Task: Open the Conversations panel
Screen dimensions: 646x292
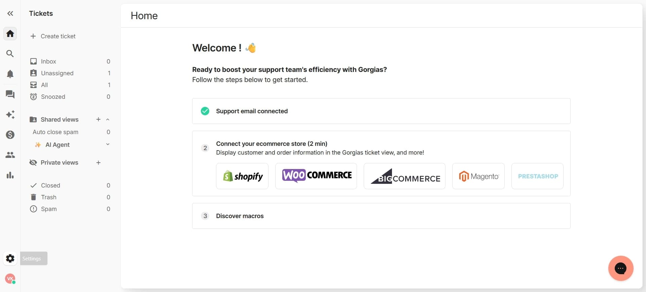Action: point(10,95)
